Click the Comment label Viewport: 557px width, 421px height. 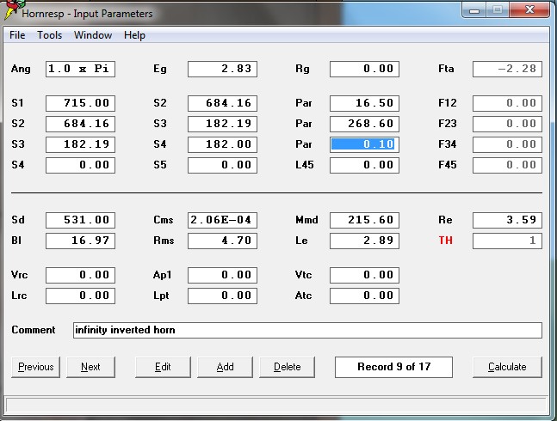[34, 330]
